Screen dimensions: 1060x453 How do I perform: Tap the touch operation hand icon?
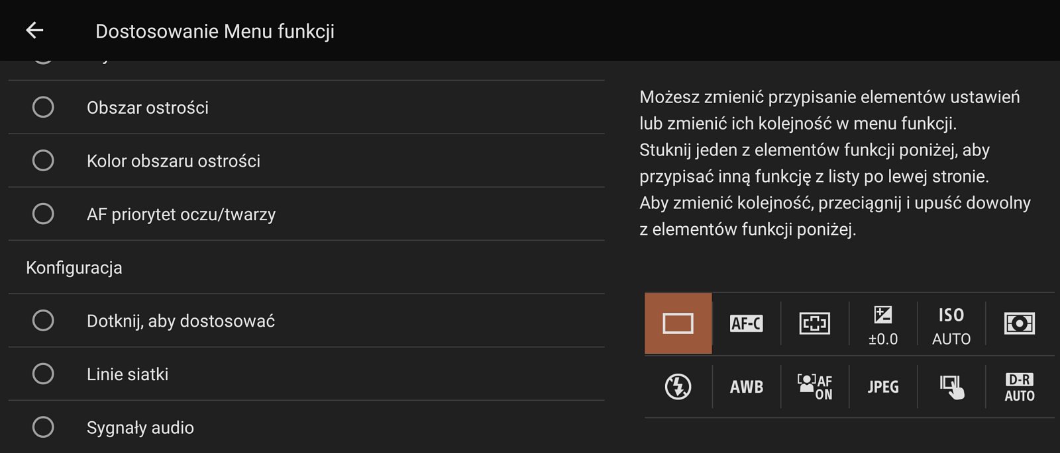[x=951, y=387]
